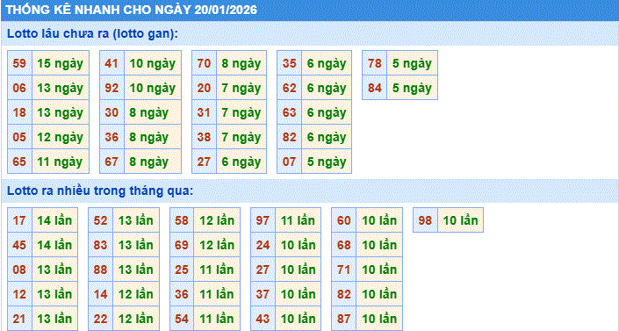Select lotto number 21 cell
The height and width of the screenshot is (331, 619).
click(19, 319)
